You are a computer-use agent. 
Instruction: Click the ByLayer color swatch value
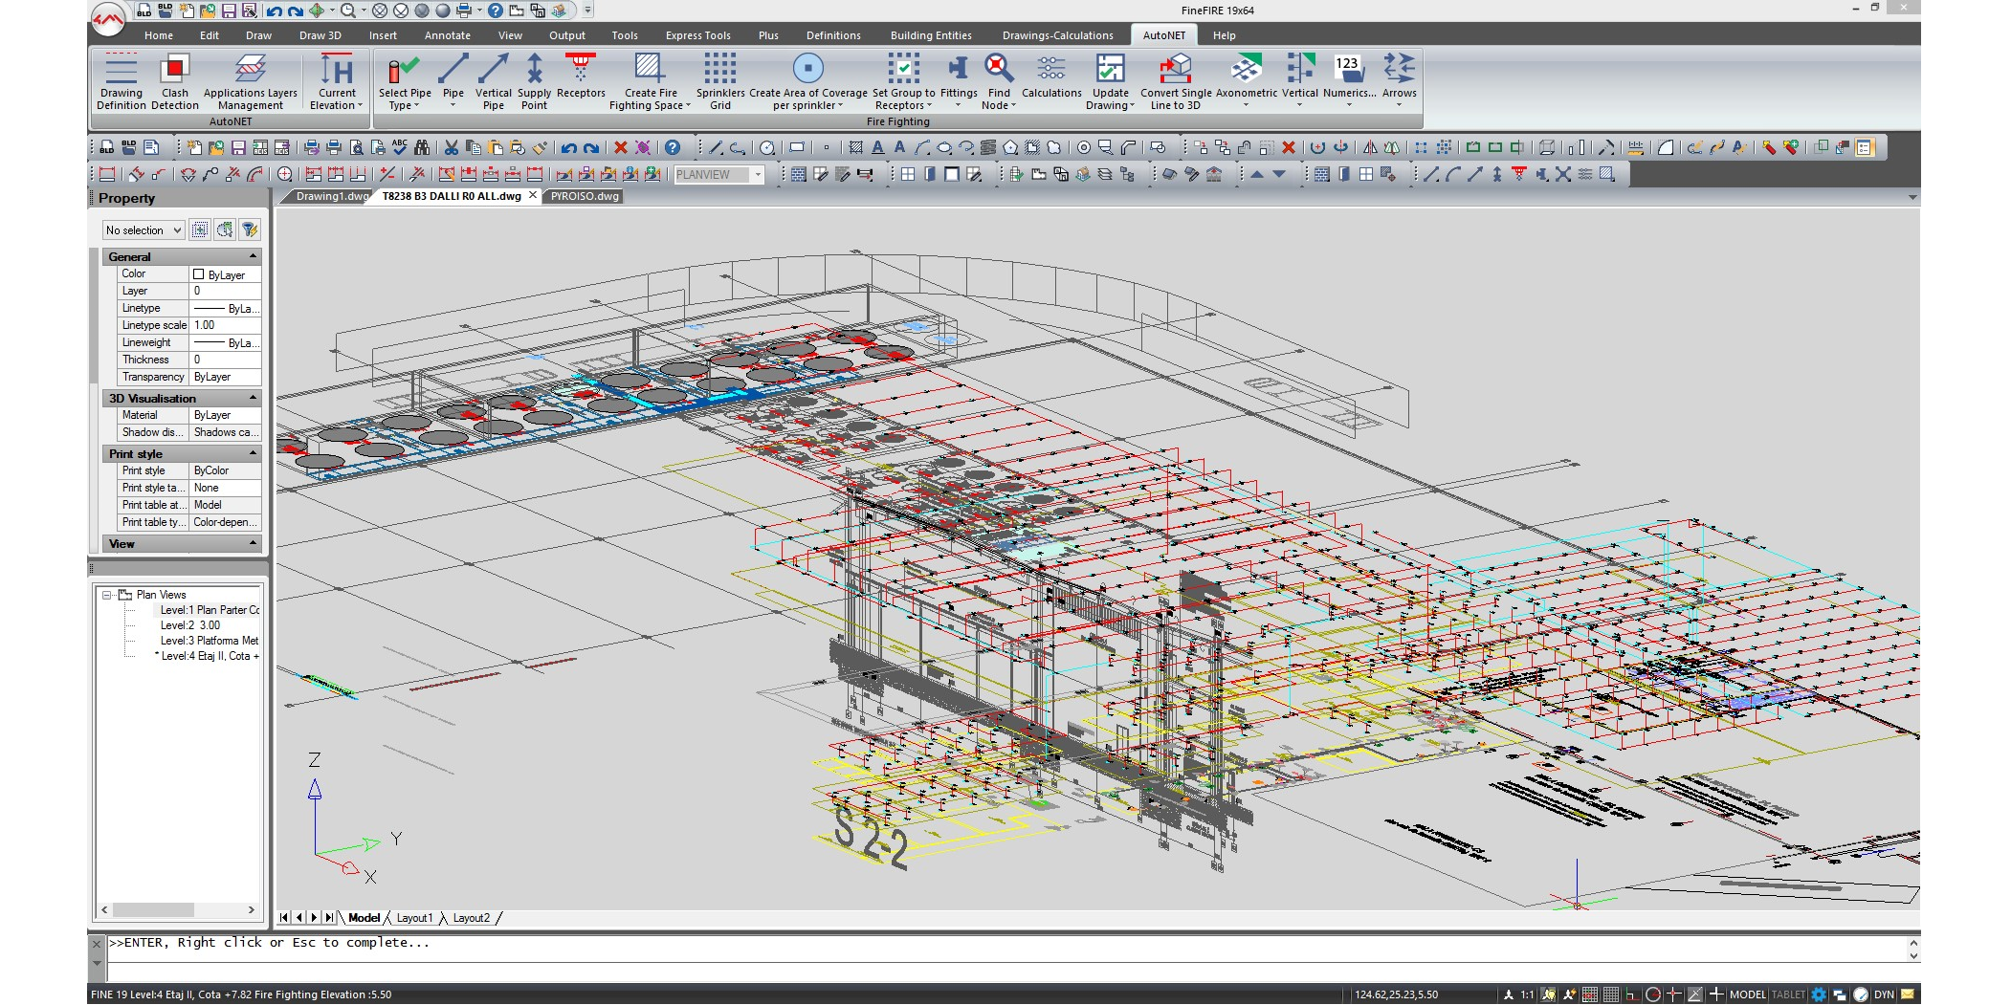(x=226, y=274)
